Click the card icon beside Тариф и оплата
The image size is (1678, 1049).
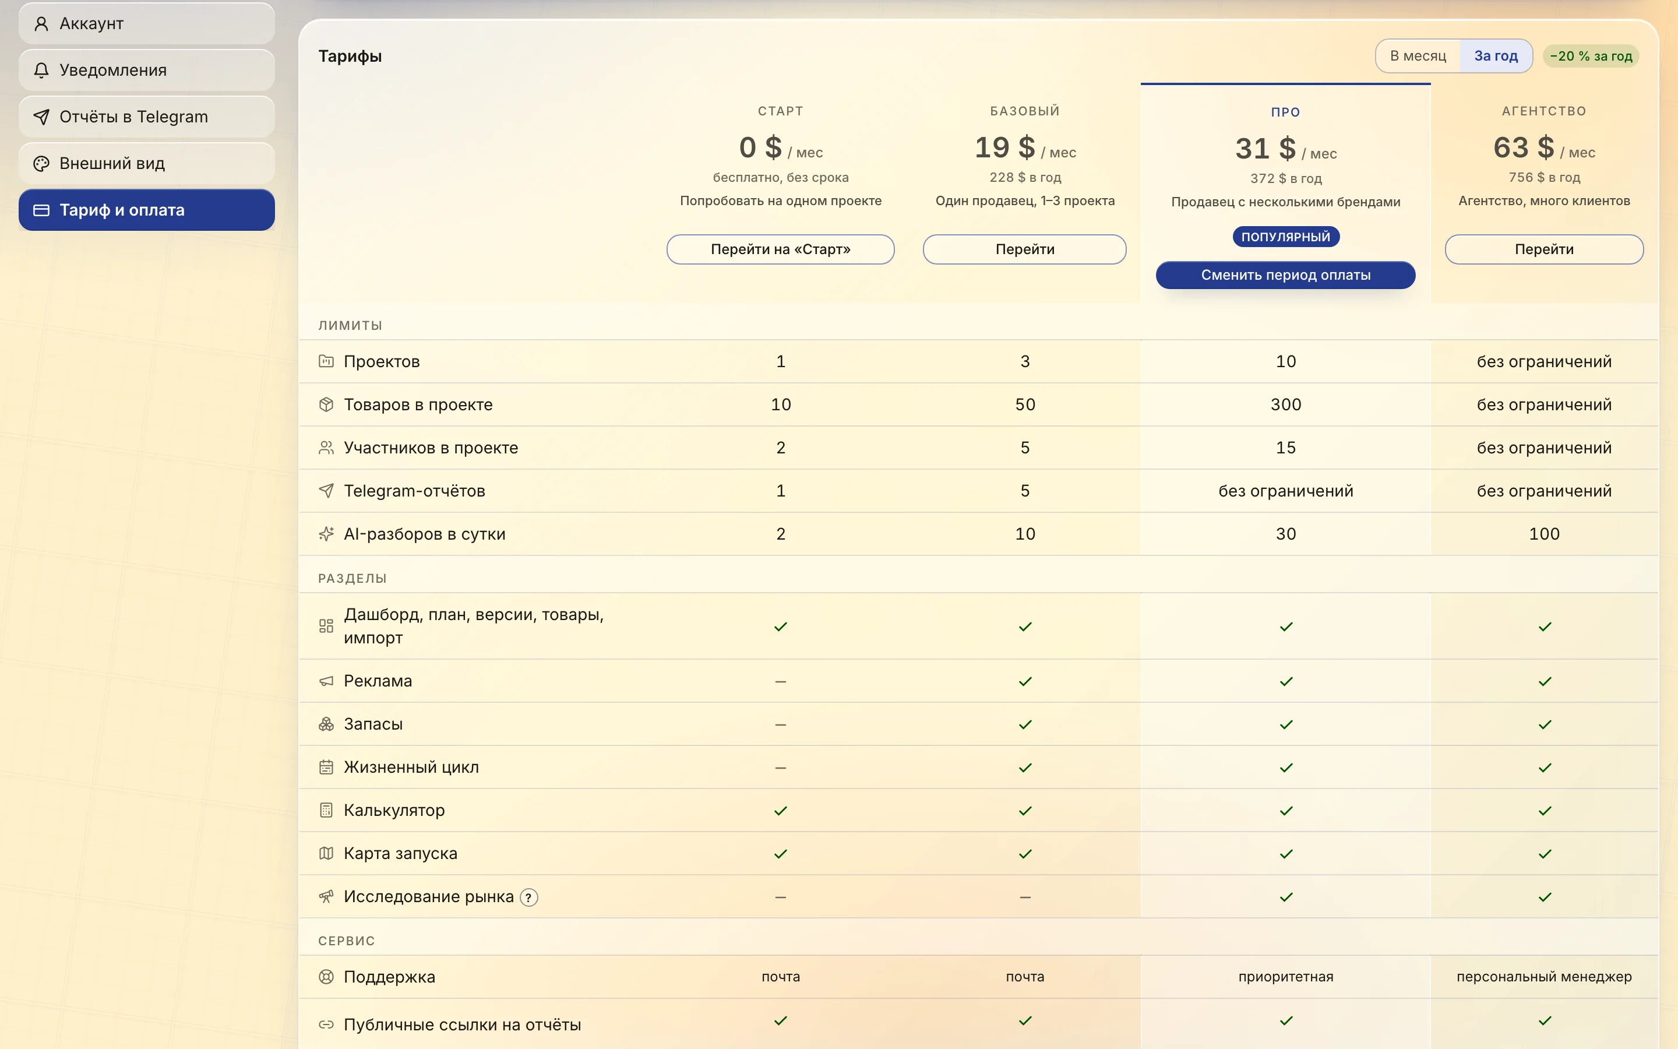point(41,210)
